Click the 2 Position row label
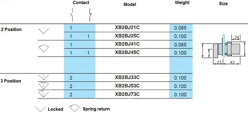Image resolution: width=248 pixels, height=114 pixels. click(x=11, y=29)
